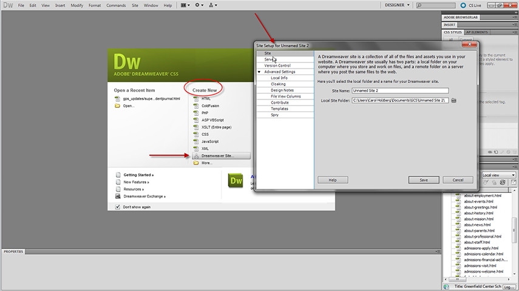Click the green Dw promo icon
The height and width of the screenshot is (291, 519).
point(236,181)
